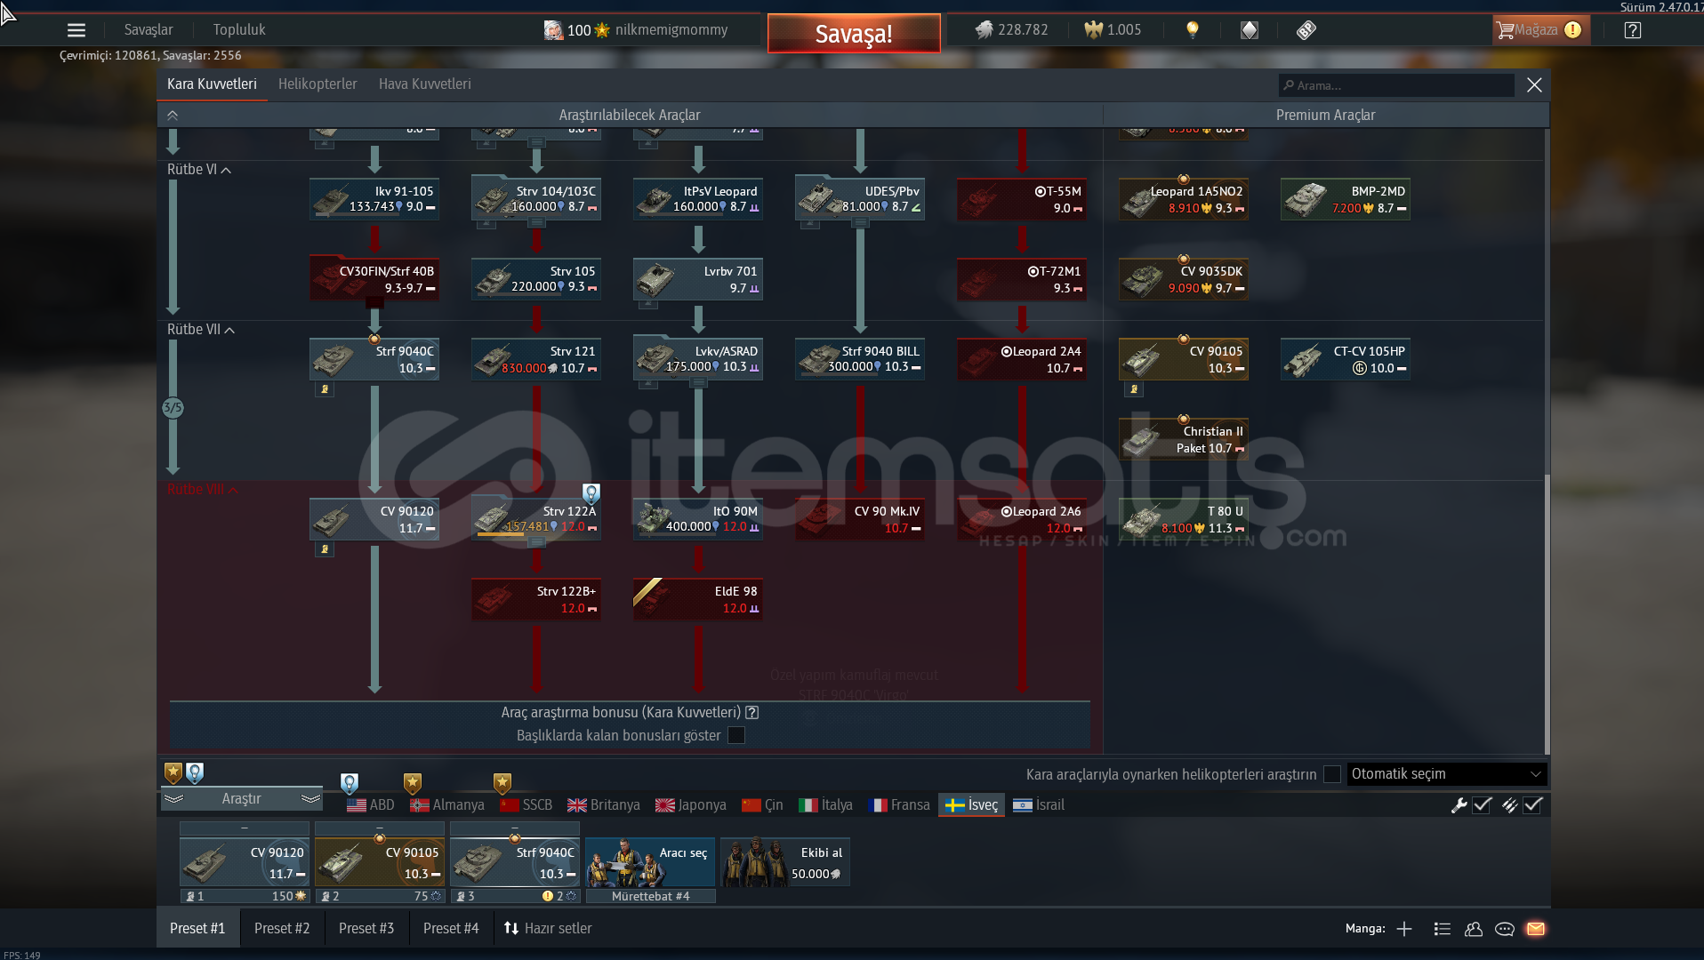Viewport: 1704px width, 960px height.
Task: Select the Strv 121 vehicle card
Action: pyautogui.click(x=535, y=359)
